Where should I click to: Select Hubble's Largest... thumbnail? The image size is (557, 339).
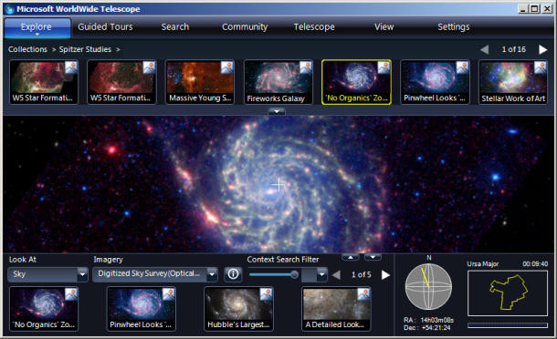pos(238,309)
